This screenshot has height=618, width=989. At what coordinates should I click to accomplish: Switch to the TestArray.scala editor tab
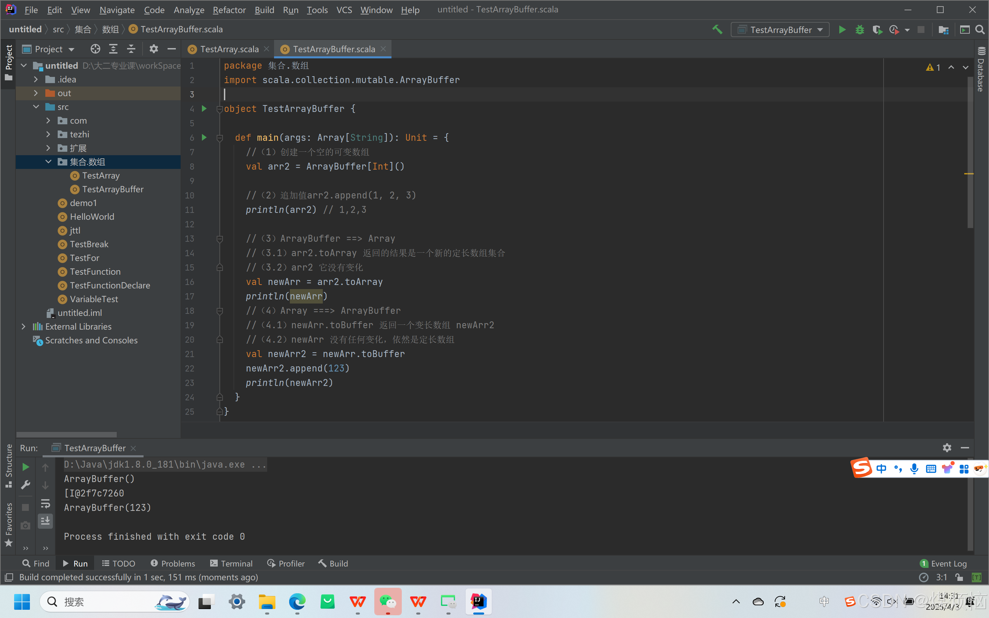coord(229,49)
